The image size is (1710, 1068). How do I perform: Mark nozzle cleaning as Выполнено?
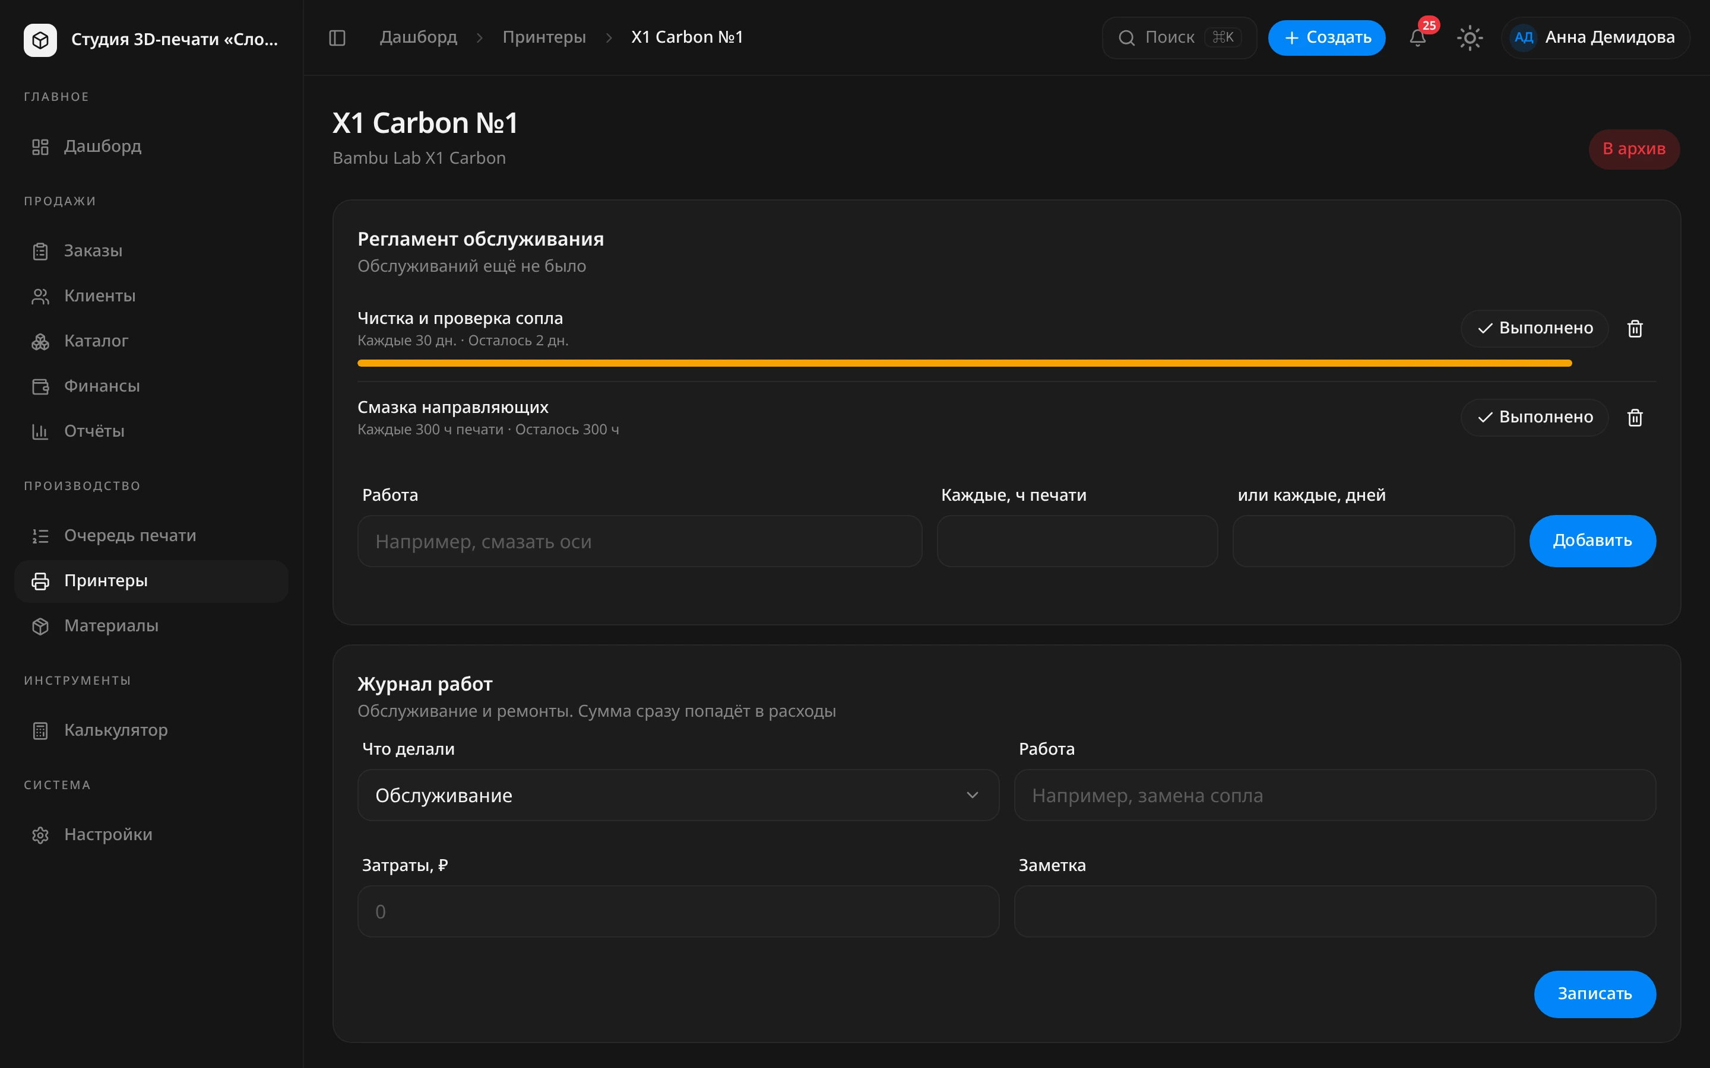click(1534, 329)
